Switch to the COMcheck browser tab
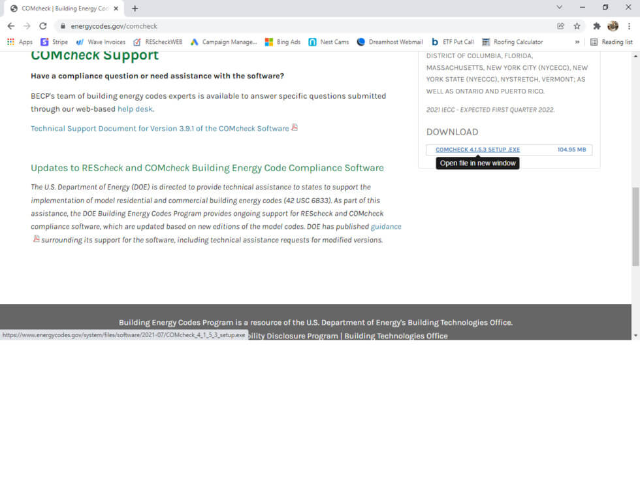The width and height of the screenshot is (640, 492). 65,10
